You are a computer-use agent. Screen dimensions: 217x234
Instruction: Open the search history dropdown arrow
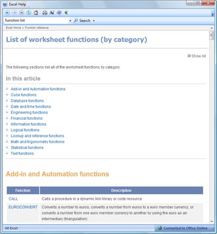pyautogui.click(x=70, y=20)
